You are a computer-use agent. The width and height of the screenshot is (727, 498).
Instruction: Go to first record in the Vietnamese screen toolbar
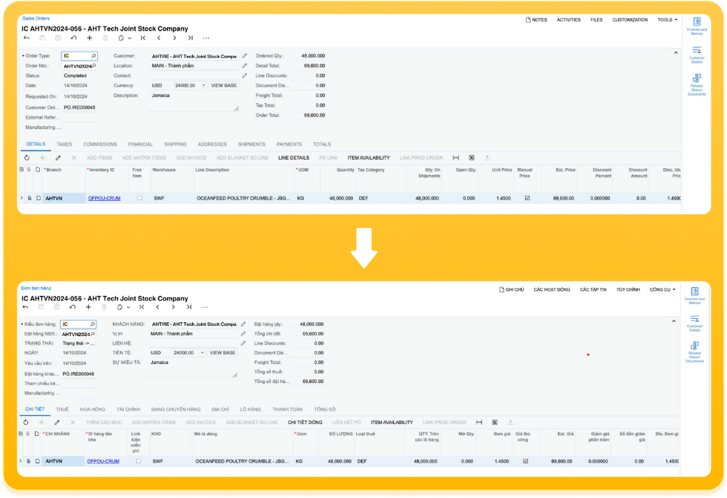coord(142,307)
